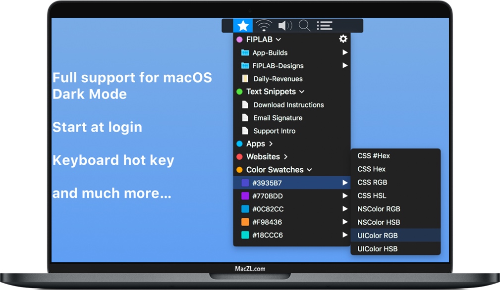This screenshot has height=290, width=500.
Task: Click the speaker volume icon
Action: pyautogui.click(x=283, y=25)
